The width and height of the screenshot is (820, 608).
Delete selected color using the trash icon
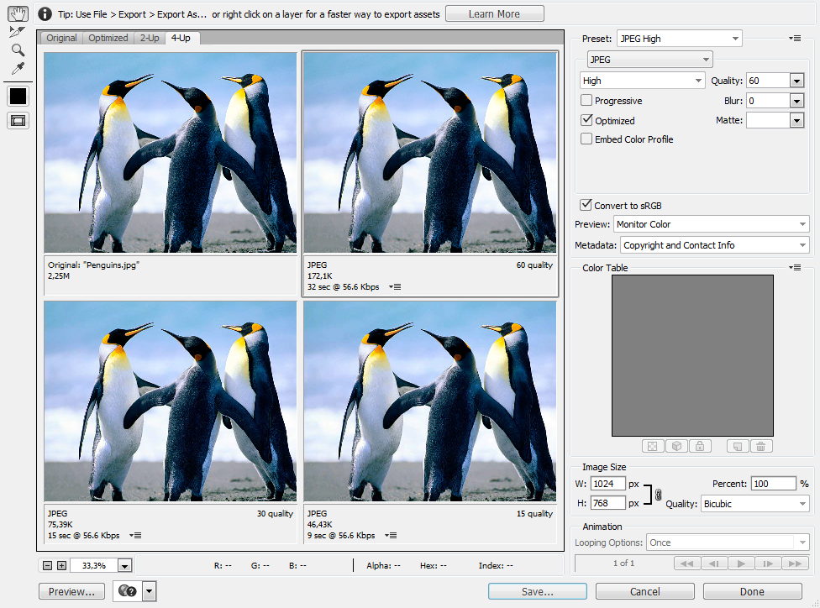click(x=761, y=446)
